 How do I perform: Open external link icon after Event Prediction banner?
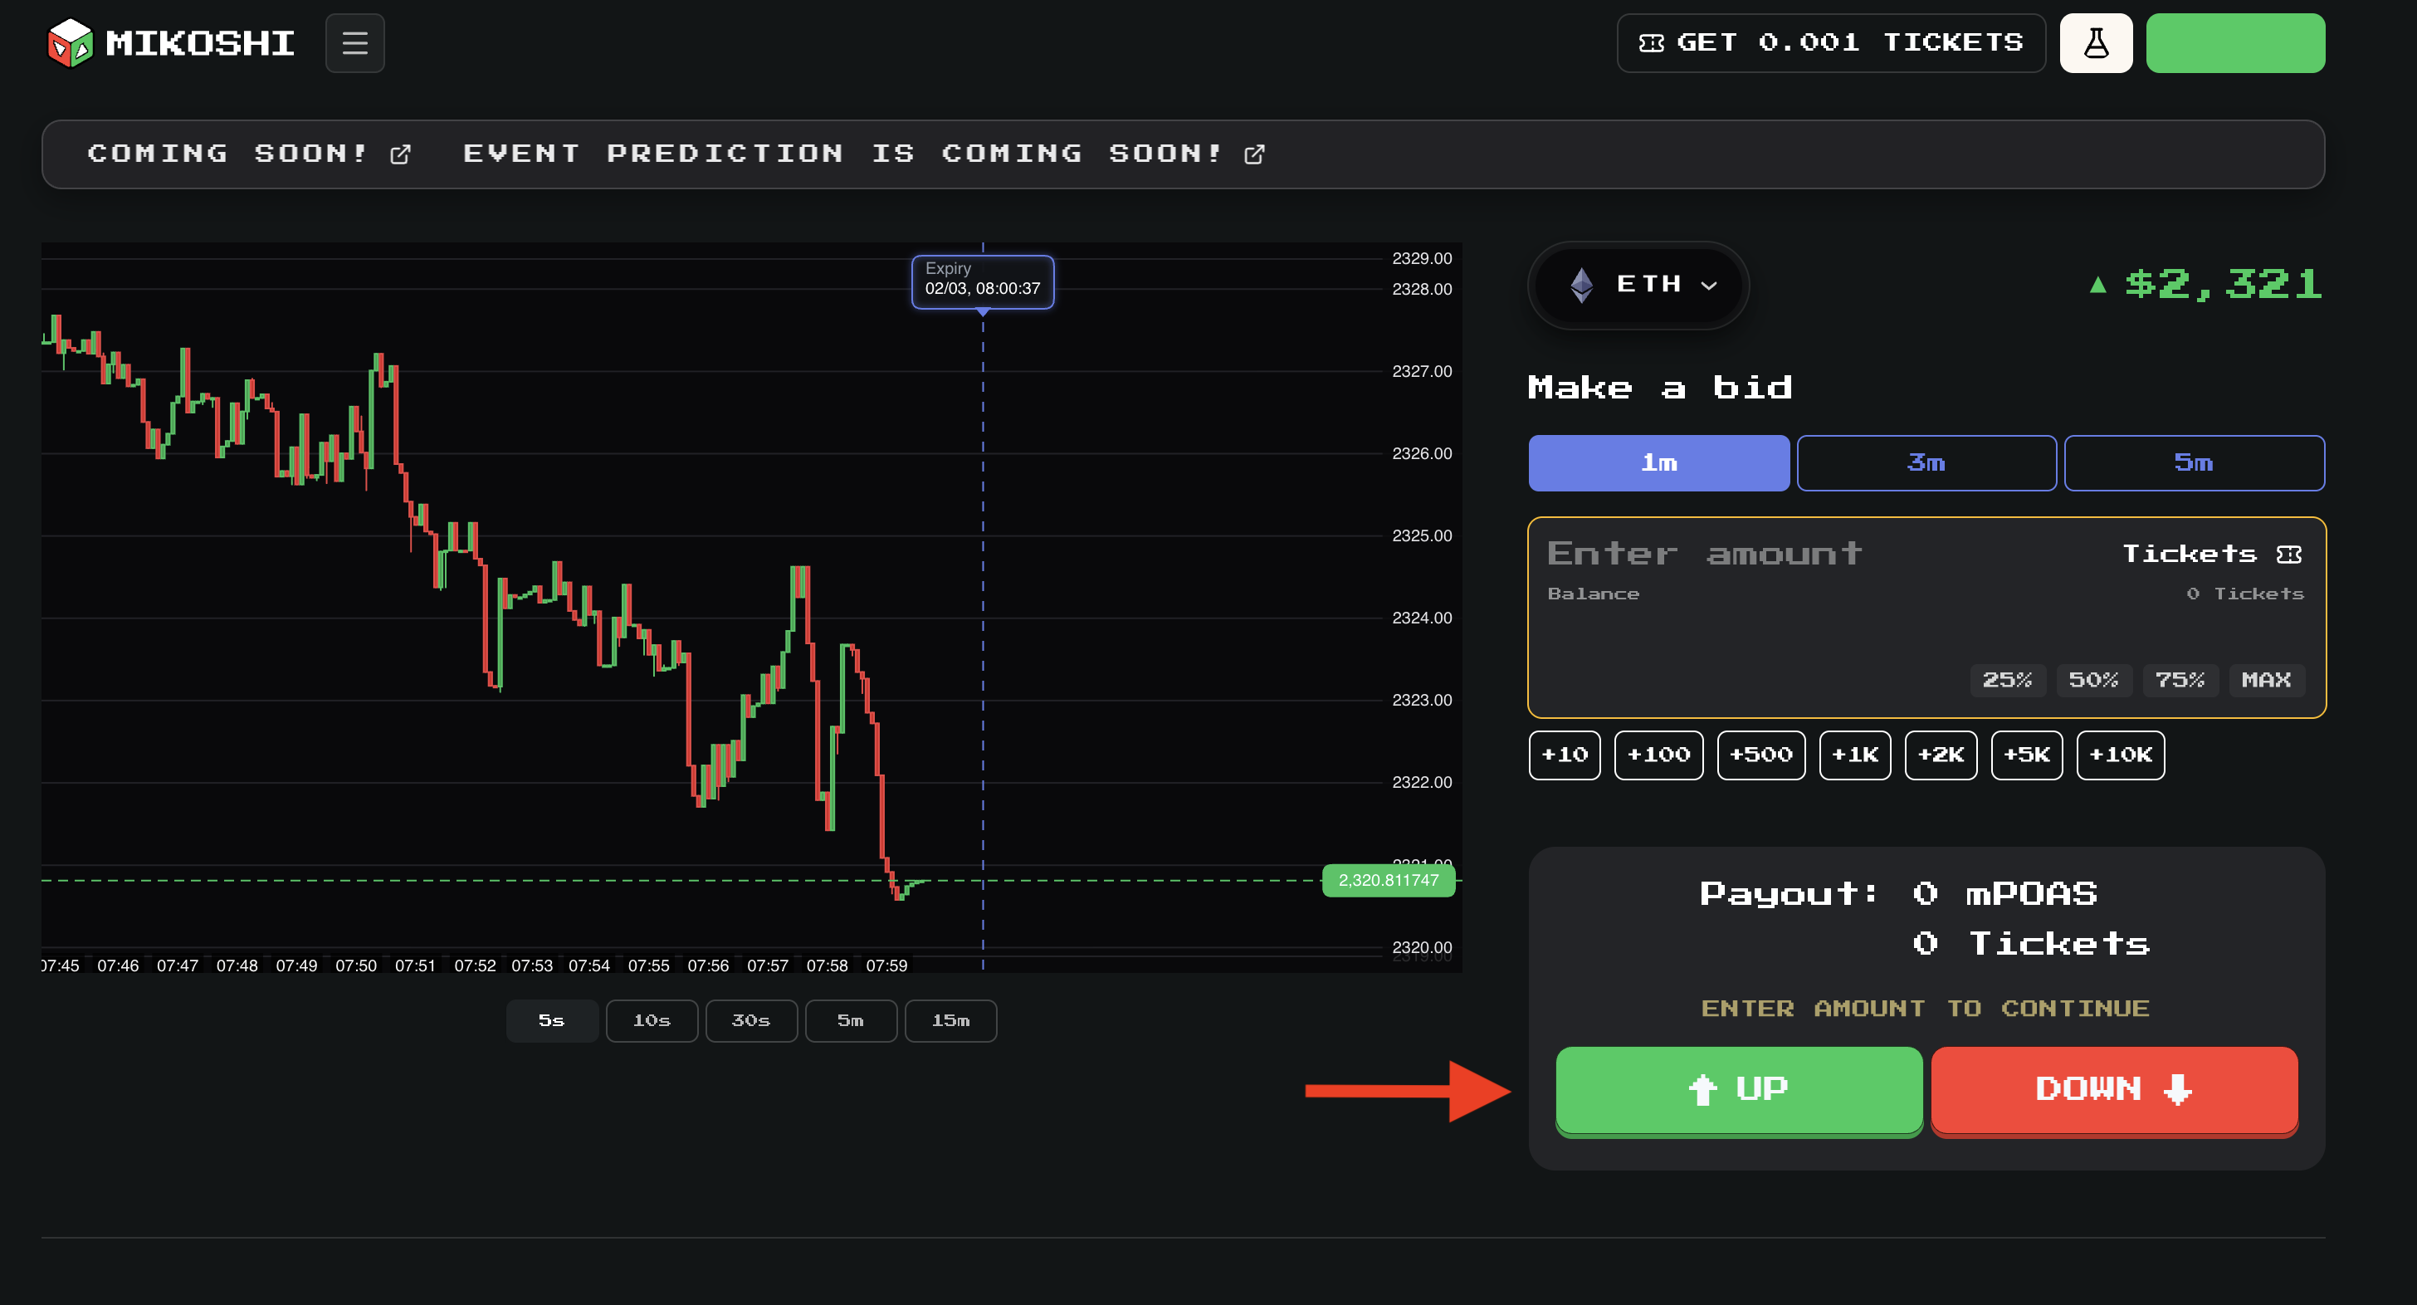[1253, 154]
